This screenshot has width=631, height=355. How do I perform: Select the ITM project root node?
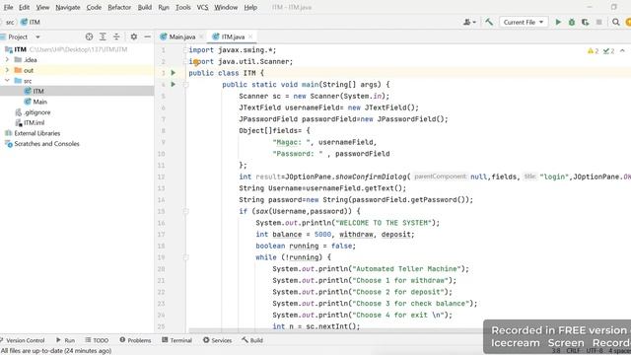coord(21,49)
